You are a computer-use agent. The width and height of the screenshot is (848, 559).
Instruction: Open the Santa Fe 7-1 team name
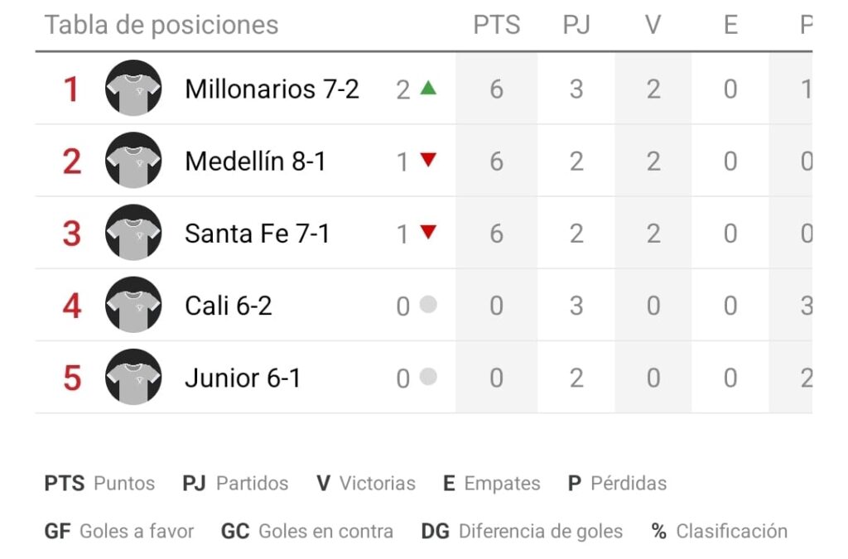point(258,234)
